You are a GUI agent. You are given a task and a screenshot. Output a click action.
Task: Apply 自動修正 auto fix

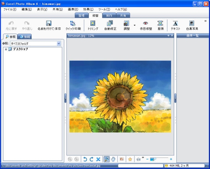coord(110,25)
